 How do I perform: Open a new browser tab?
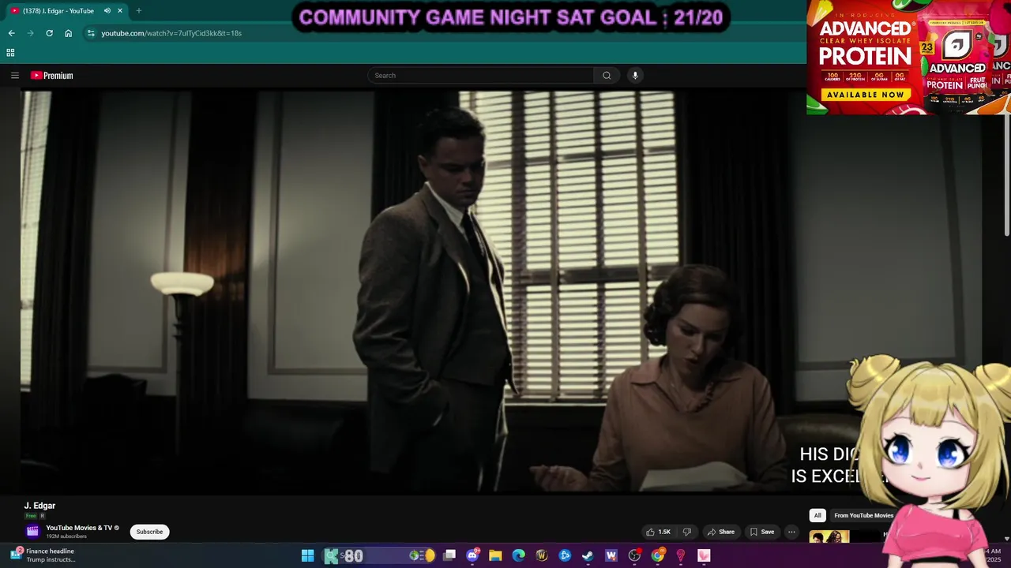138,11
